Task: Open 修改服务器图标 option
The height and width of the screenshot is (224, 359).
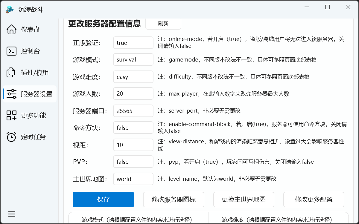Action: (x=174, y=200)
